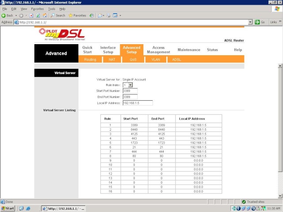Click the Print toolbar icon
This screenshot has height=212, width=283.
[x=108, y=15]
